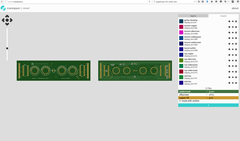Click the zoom slider handle
Image resolution: width=240 pixels, height=141 pixels.
click(7, 48)
